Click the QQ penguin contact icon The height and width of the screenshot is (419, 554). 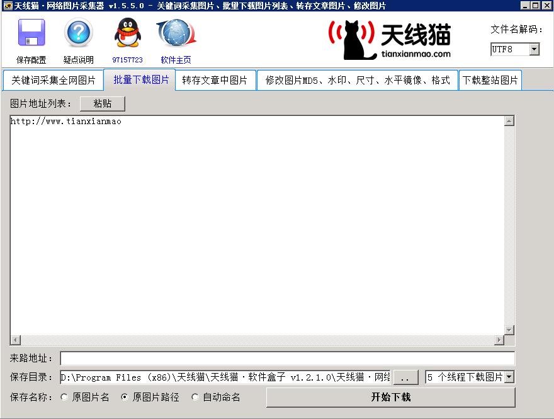(x=128, y=33)
